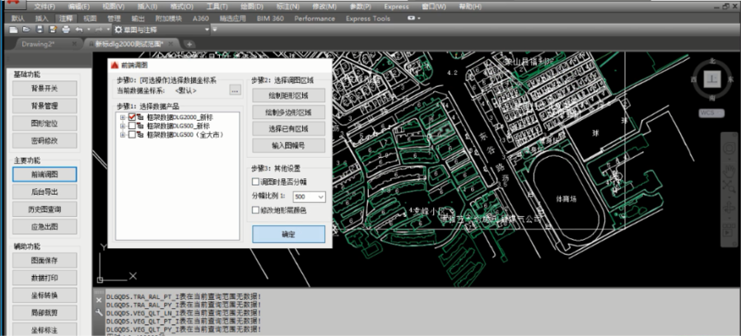This screenshot has height=336, width=741.
Task: Check the 框架数据DLG500（全大市） checkbox
Action: click(132, 135)
